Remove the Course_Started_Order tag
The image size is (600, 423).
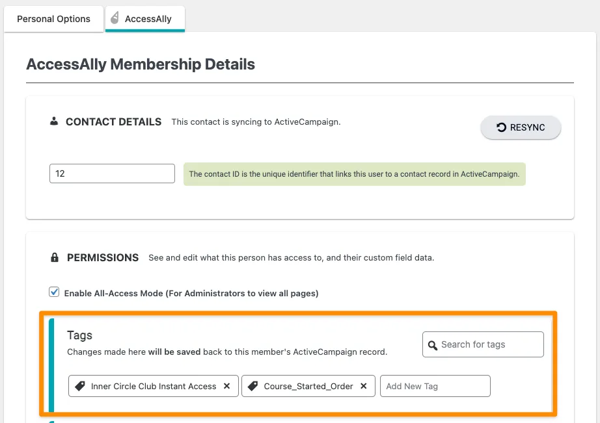click(363, 385)
